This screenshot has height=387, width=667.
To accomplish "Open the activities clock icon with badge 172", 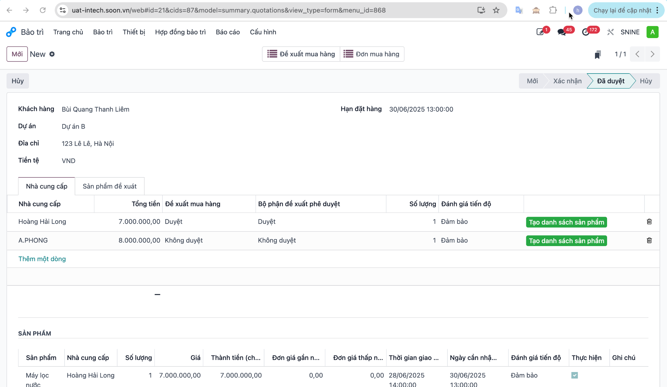I will (x=586, y=32).
